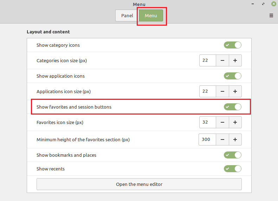The image size is (278, 201).
Task: Open the hamburger menu icon
Action: pyautogui.click(x=271, y=15)
